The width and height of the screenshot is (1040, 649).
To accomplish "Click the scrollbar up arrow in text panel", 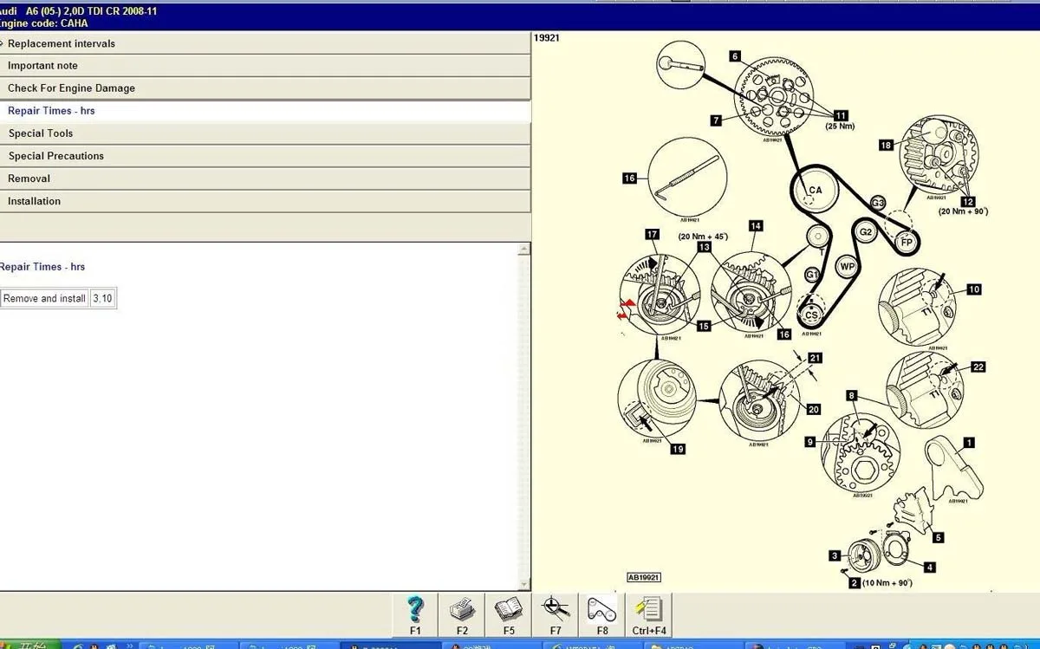I will coord(523,250).
